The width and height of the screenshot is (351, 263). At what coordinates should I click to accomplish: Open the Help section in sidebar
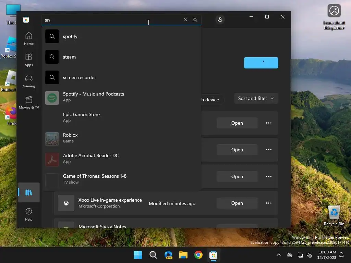29,214
